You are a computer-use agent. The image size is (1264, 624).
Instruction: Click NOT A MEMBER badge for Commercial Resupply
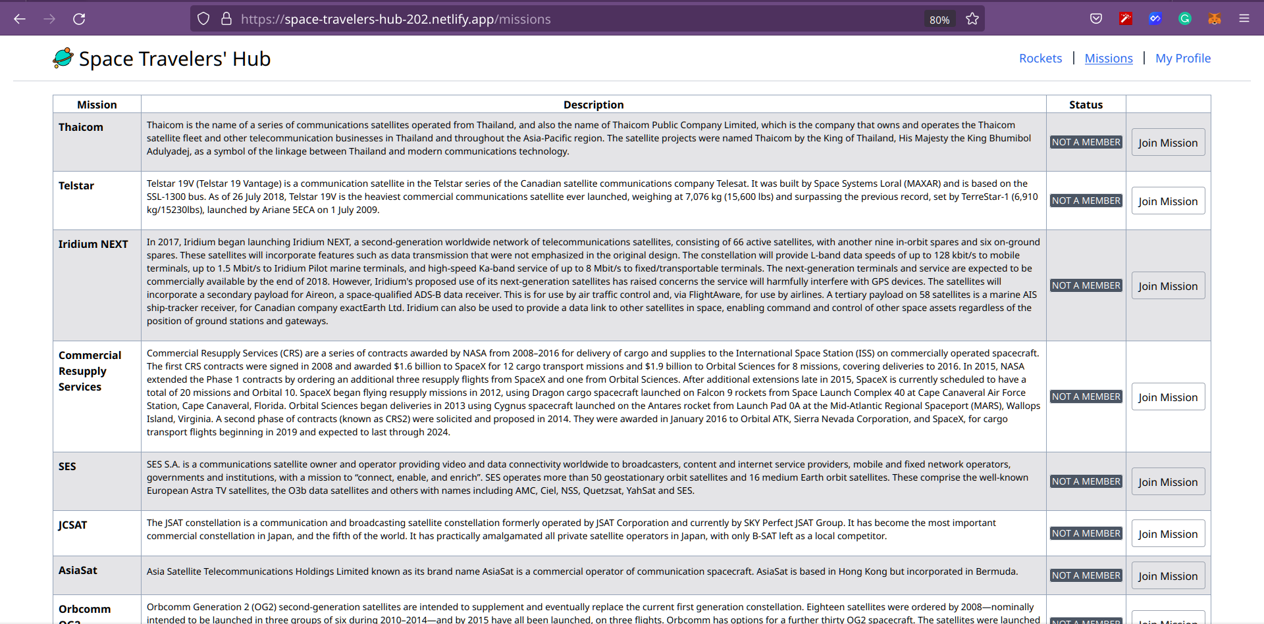(x=1086, y=396)
